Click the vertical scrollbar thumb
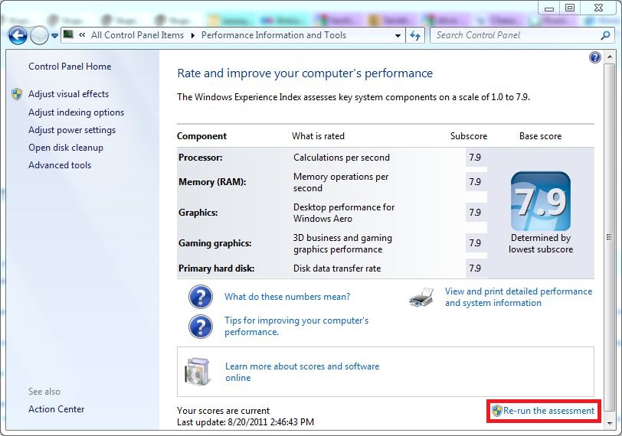Image resolution: width=622 pixels, height=436 pixels. 610,237
